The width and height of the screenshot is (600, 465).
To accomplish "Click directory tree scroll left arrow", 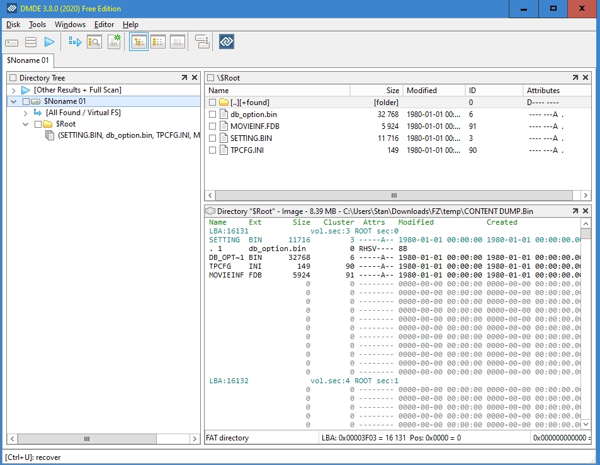I will (x=12, y=439).
